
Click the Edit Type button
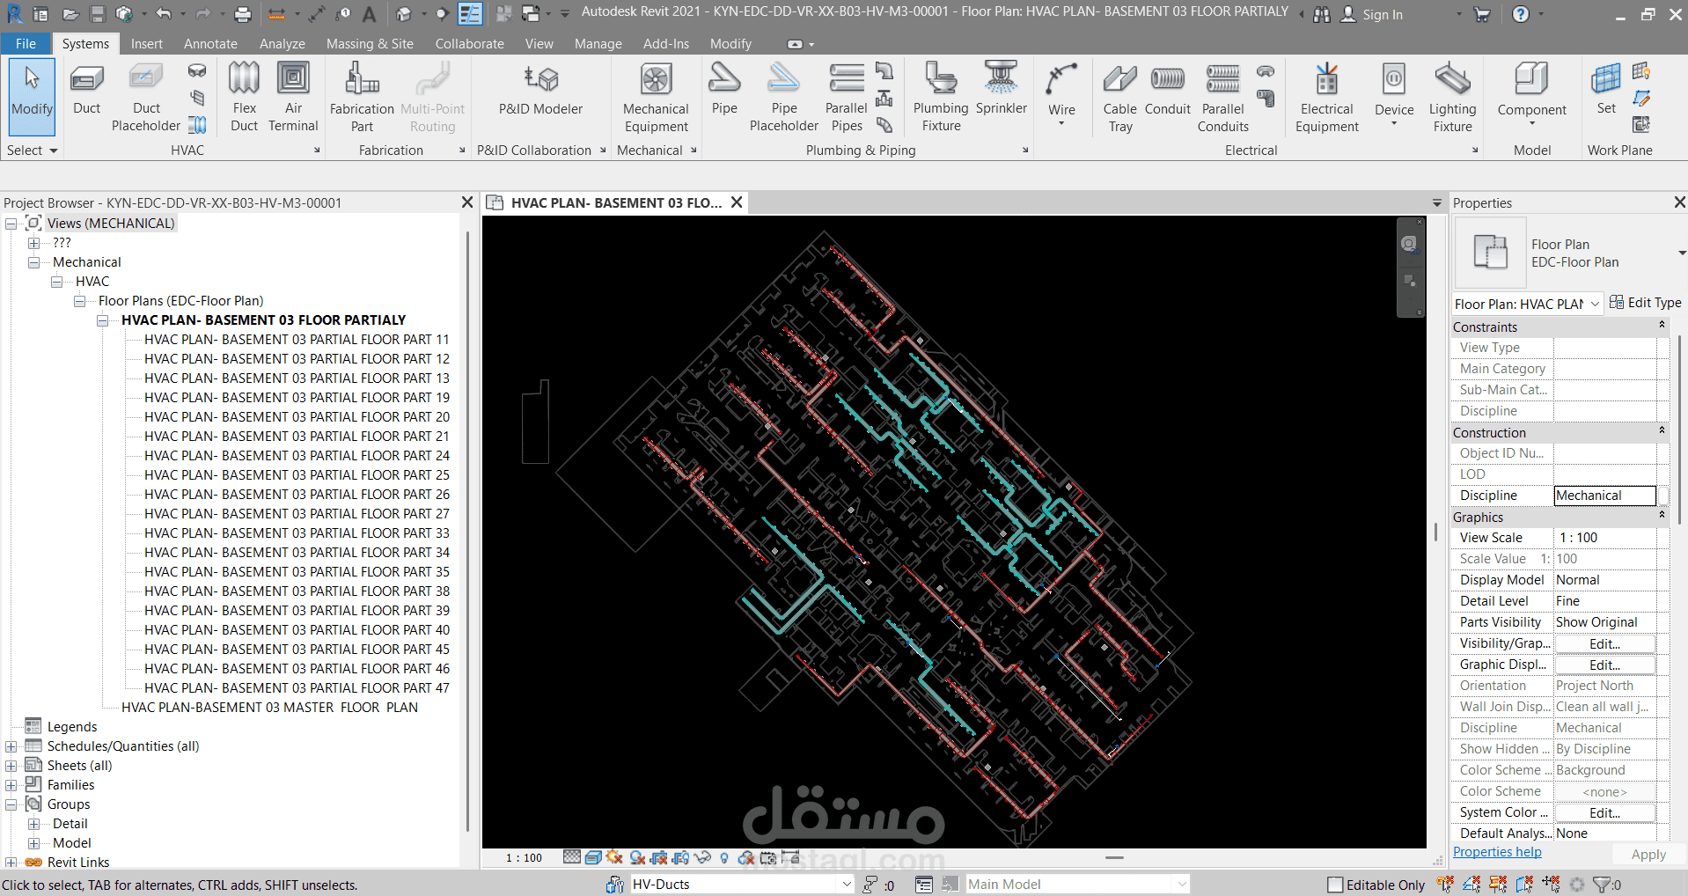pos(1645,303)
